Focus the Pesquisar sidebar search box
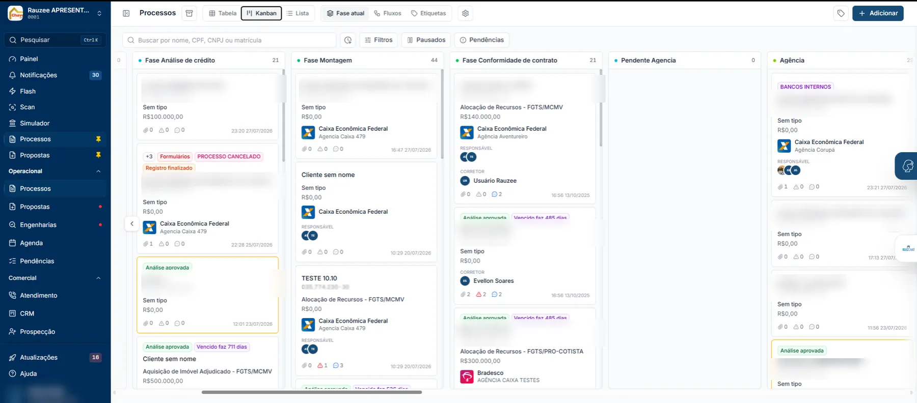 click(x=55, y=40)
